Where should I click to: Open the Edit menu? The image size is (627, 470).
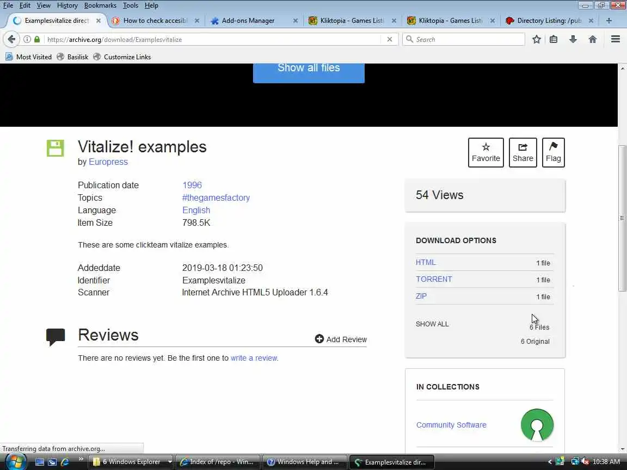25,5
